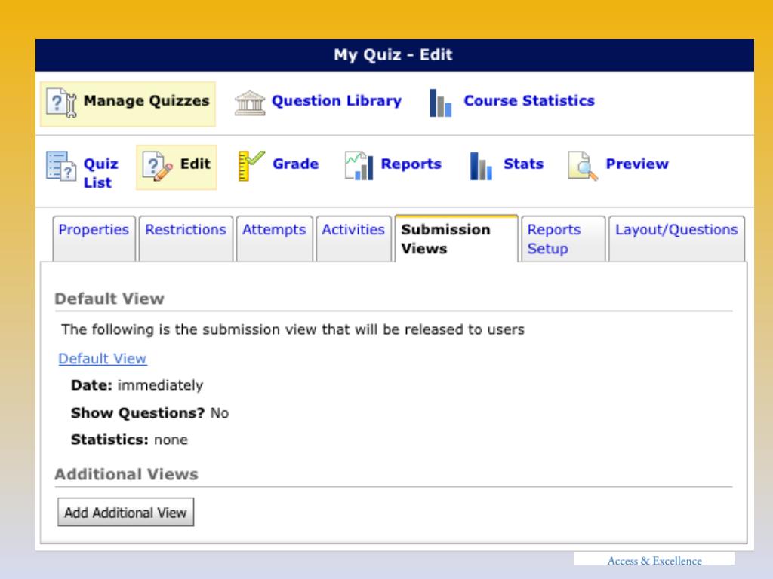This screenshot has width=773, height=579.
Task: Open Manage Quizzes label
Action: 146,100
